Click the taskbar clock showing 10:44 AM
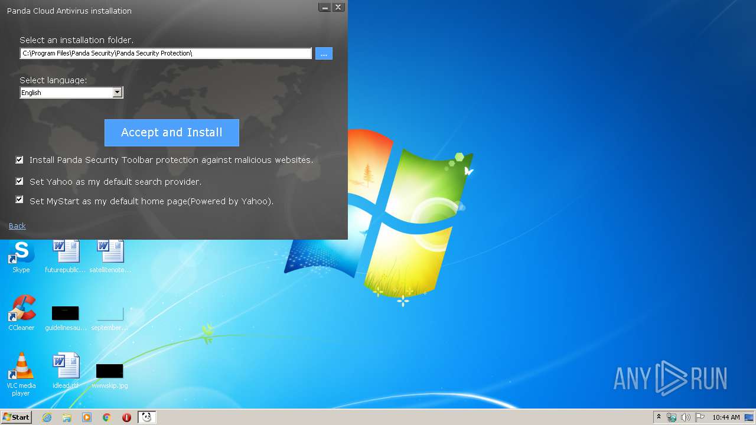The image size is (756, 425). 726,417
